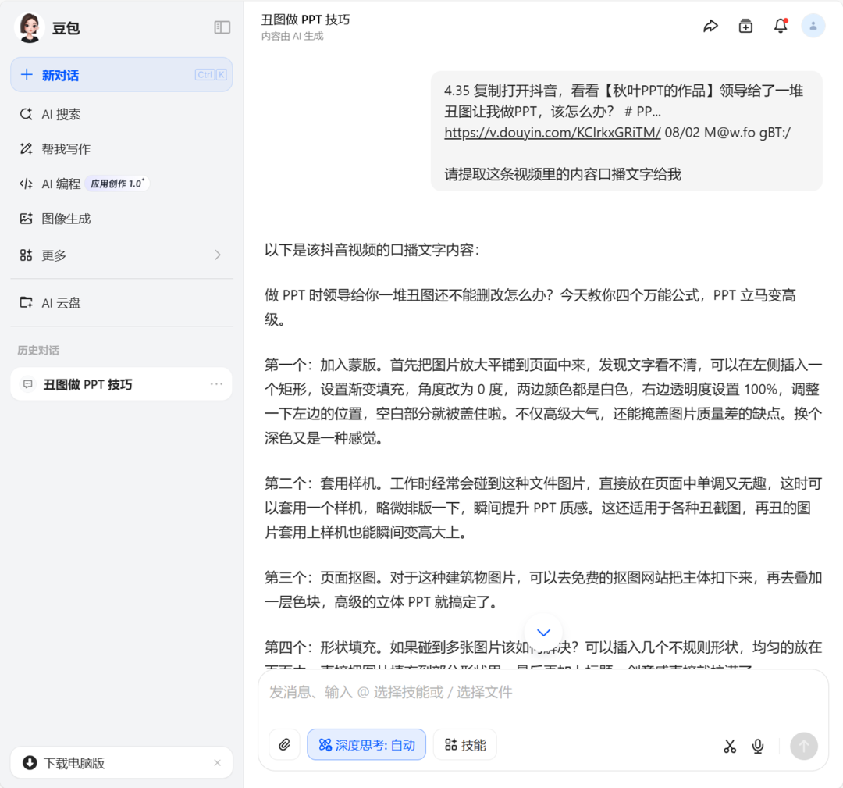
Task: Open 帮我写作 writing assistant
Action: tap(122, 149)
